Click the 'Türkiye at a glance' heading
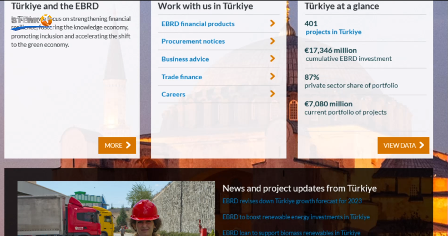448x236 pixels. pos(342,6)
